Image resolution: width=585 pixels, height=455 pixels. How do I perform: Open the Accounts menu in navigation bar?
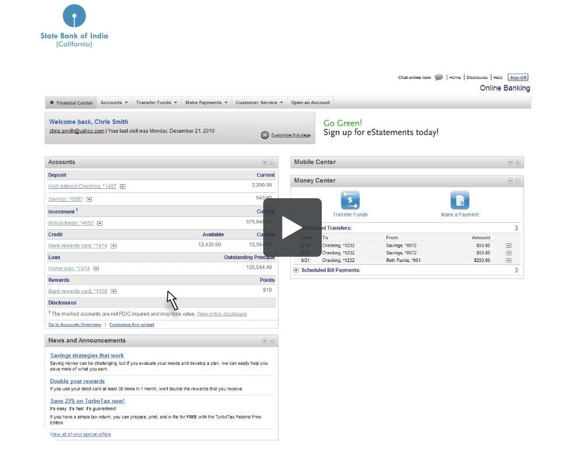pos(113,102)
